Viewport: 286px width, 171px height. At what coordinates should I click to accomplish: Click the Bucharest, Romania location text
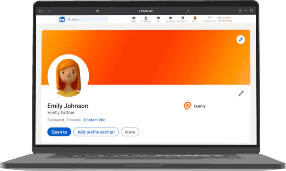pyautogui.click(x=64, y=120)
